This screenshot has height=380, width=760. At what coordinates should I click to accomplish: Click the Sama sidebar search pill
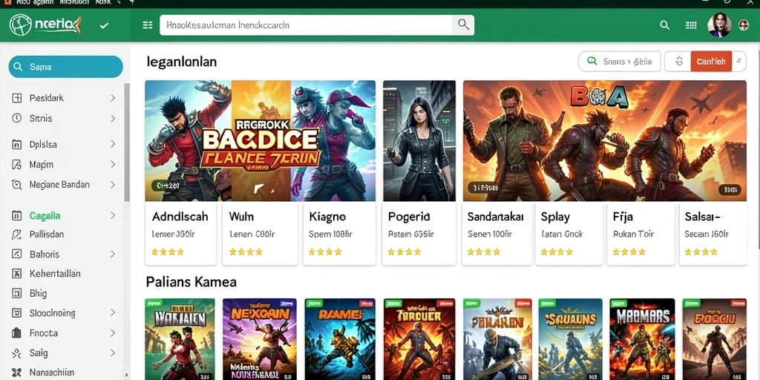[x=65, y=67]
